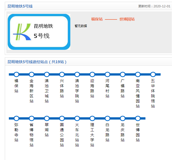Click the 滇池卫城站 circle marker
This screenshot has width=172, height=160.
(x=47, y=74)
